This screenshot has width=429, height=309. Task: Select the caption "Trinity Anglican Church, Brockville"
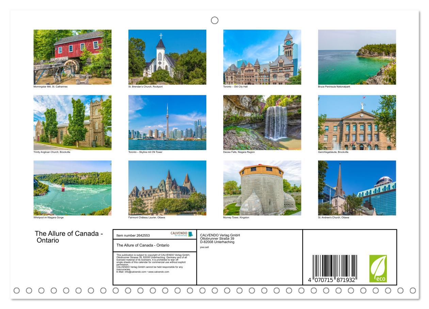coord(52,152)
